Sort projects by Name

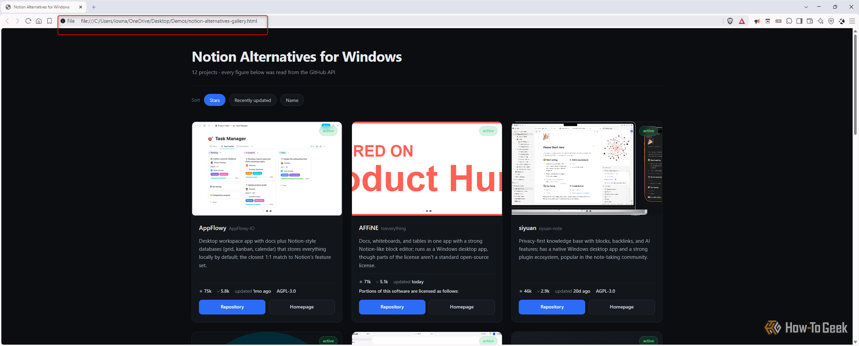292,100
